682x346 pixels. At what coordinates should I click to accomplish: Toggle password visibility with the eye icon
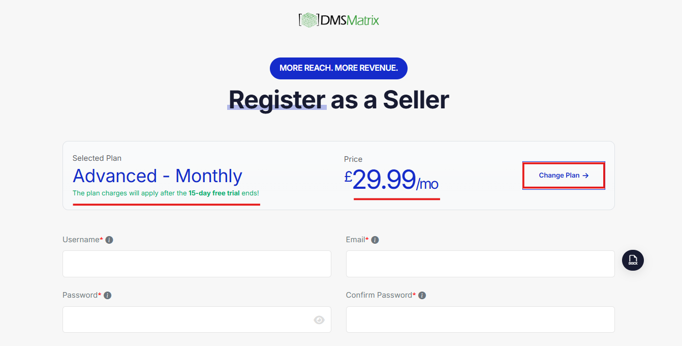(319, 320)
